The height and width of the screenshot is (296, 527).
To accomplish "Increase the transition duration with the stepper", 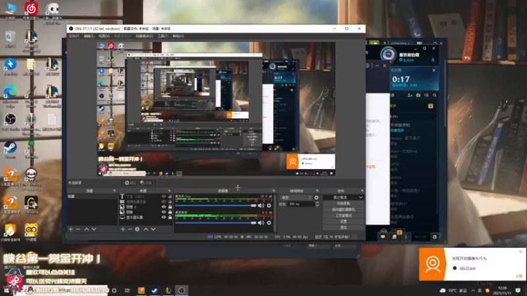I will pos(317,203).
